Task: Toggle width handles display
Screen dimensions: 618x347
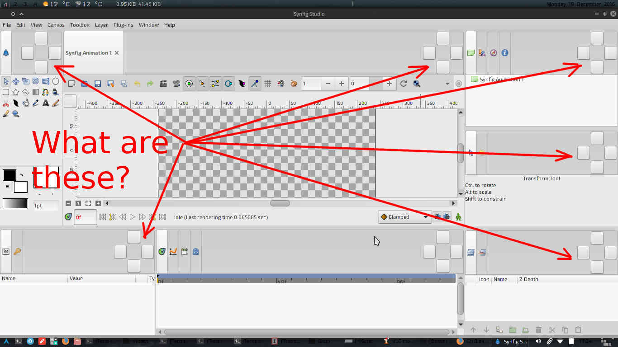Action: (x=242, y=84)
